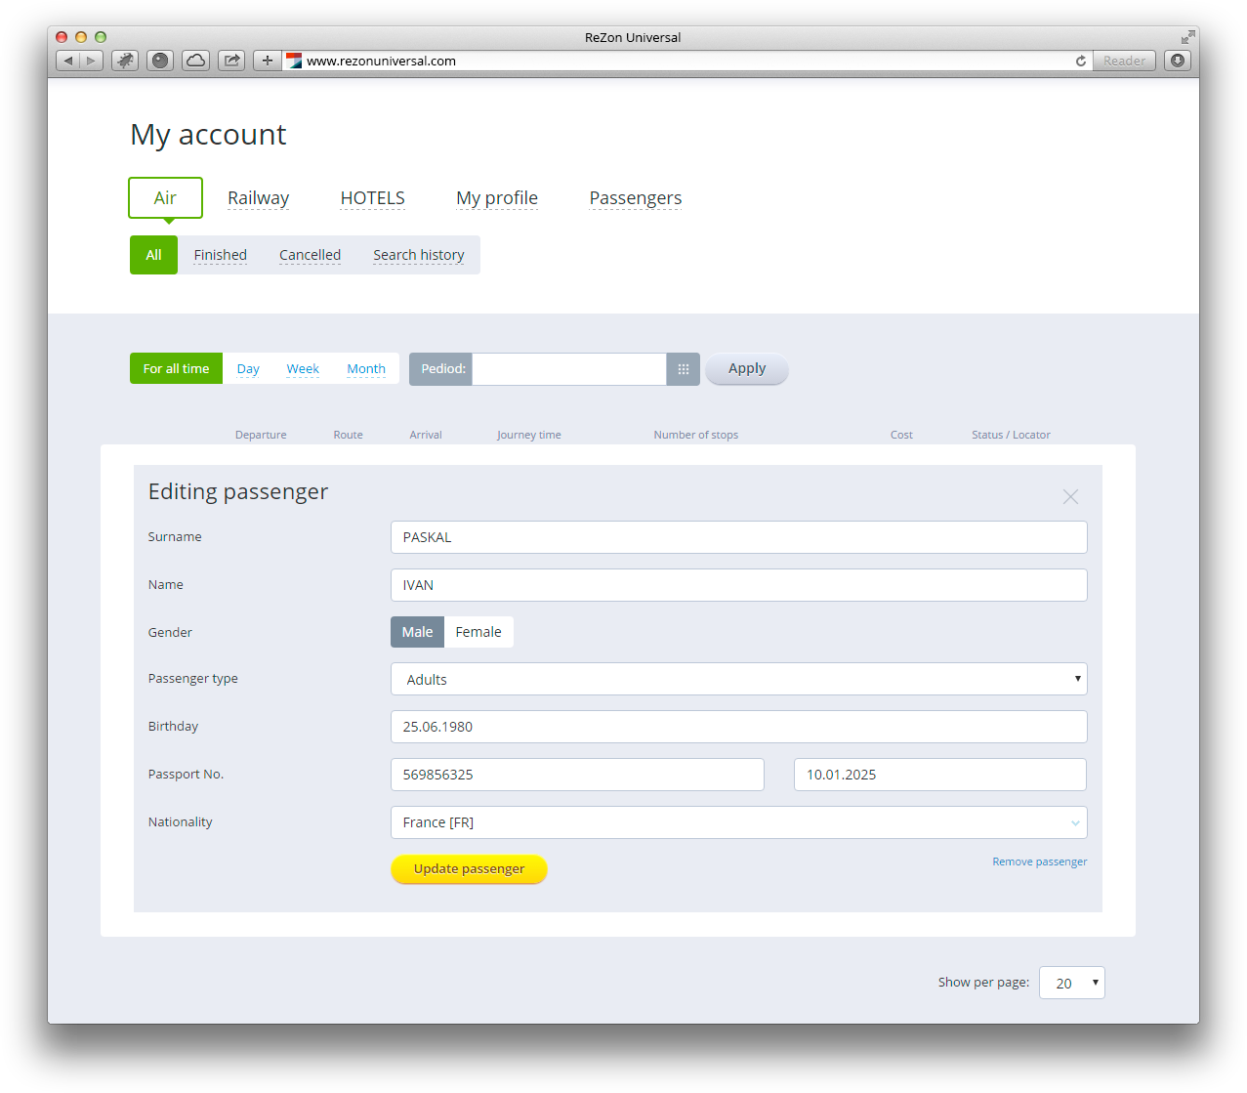This screenshot has height=1093, width=1247.
Task: Click the Update passenger button
Action: pyautogui.click(x=469, y=868)
